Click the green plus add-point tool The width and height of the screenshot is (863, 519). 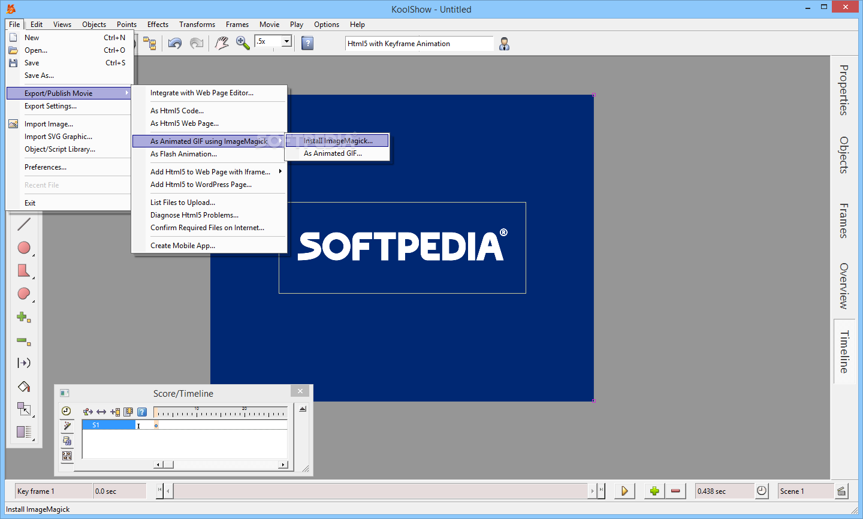[x=24, y=317]
